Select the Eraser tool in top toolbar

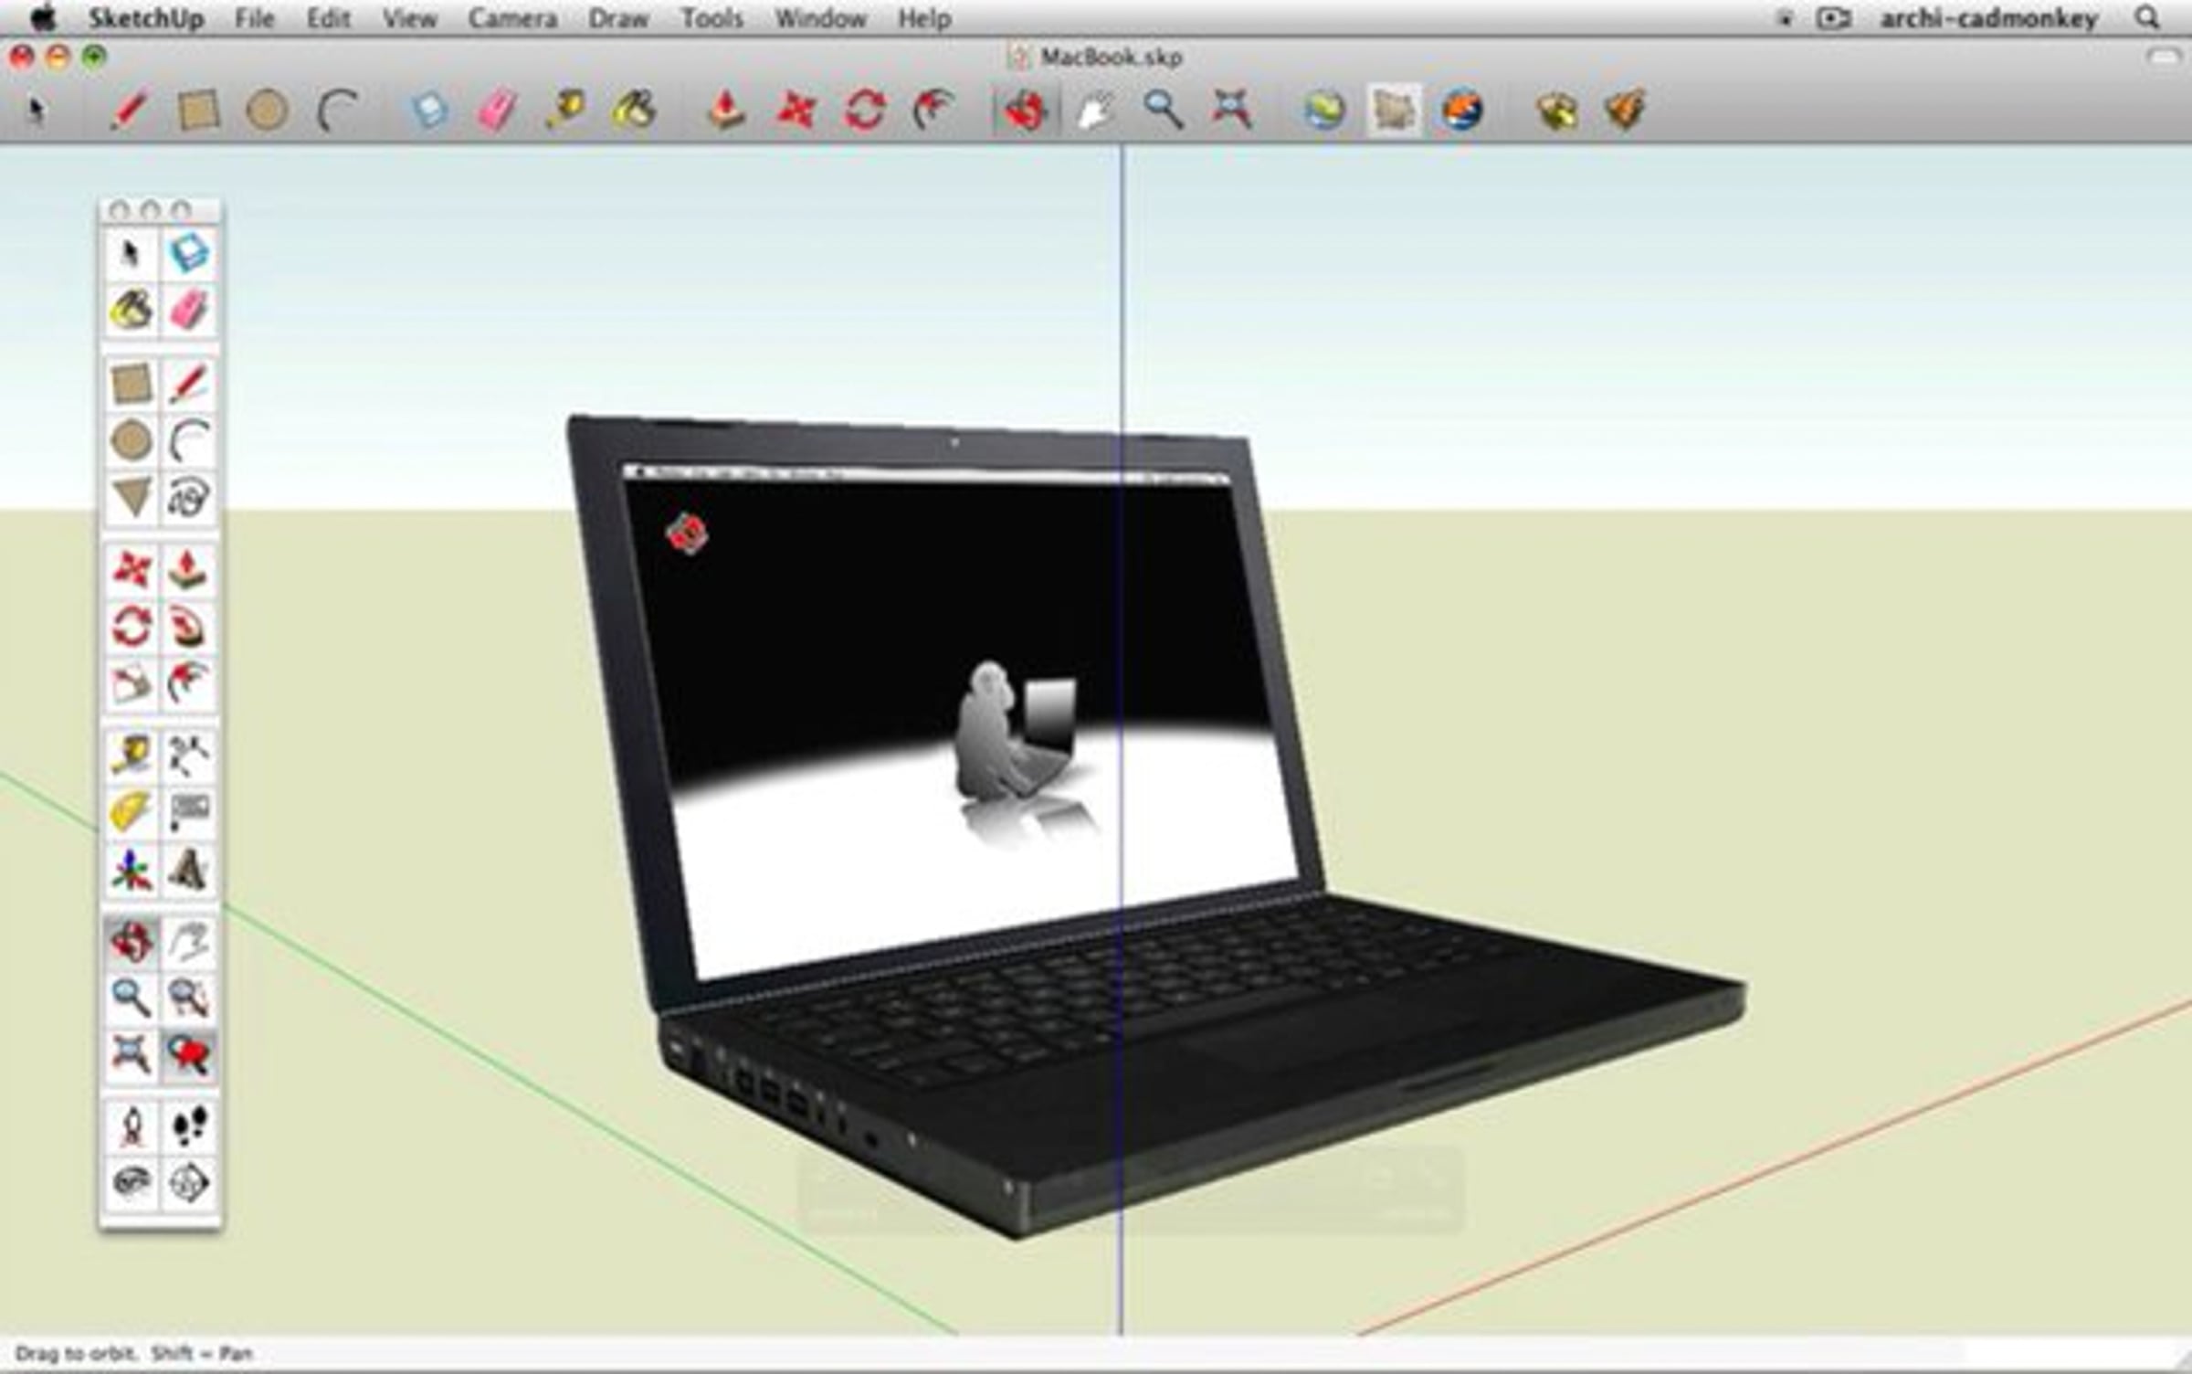click(x=497, y=111)
